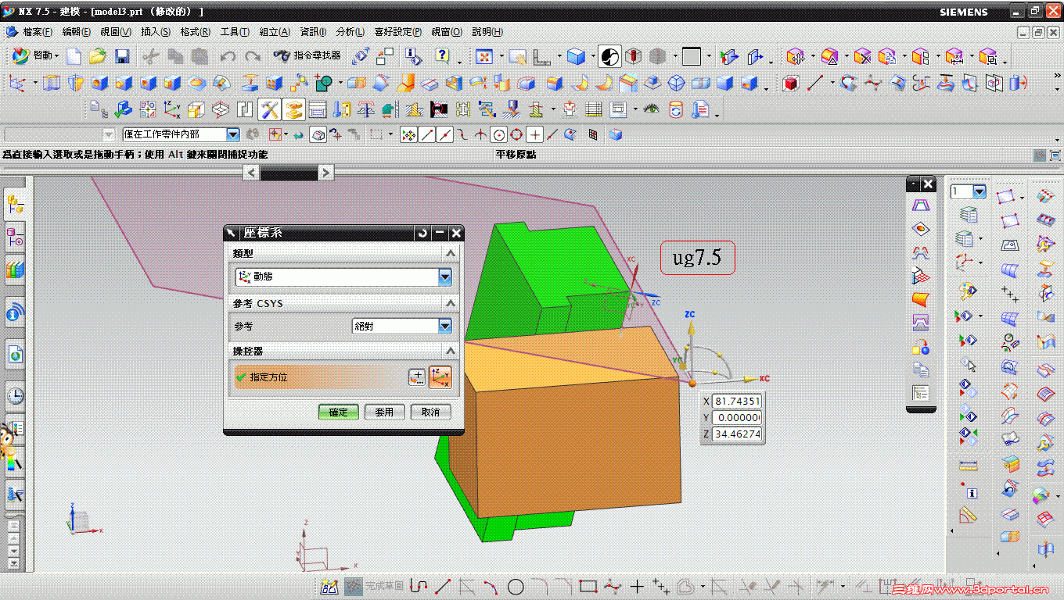Screen dimensions: 1064x600
Task: Click the line tool in bottom sketch toolbar
Action: tap(443, 587)
